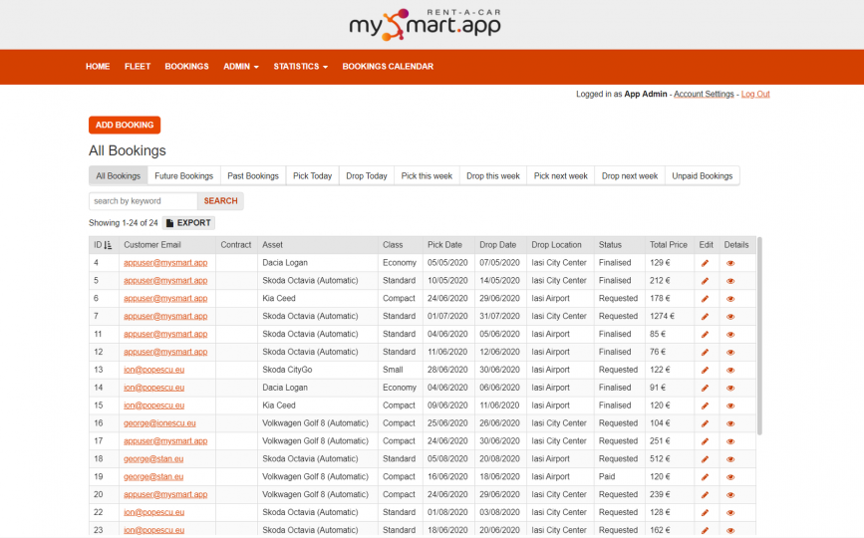Sort bookings by ID column icon

[x=108, y=245]
